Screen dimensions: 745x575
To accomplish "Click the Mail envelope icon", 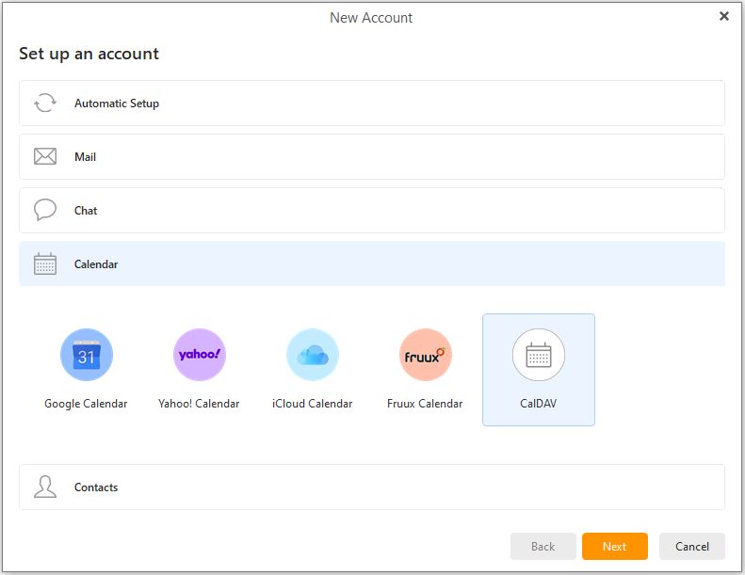I will click(45, 156).
